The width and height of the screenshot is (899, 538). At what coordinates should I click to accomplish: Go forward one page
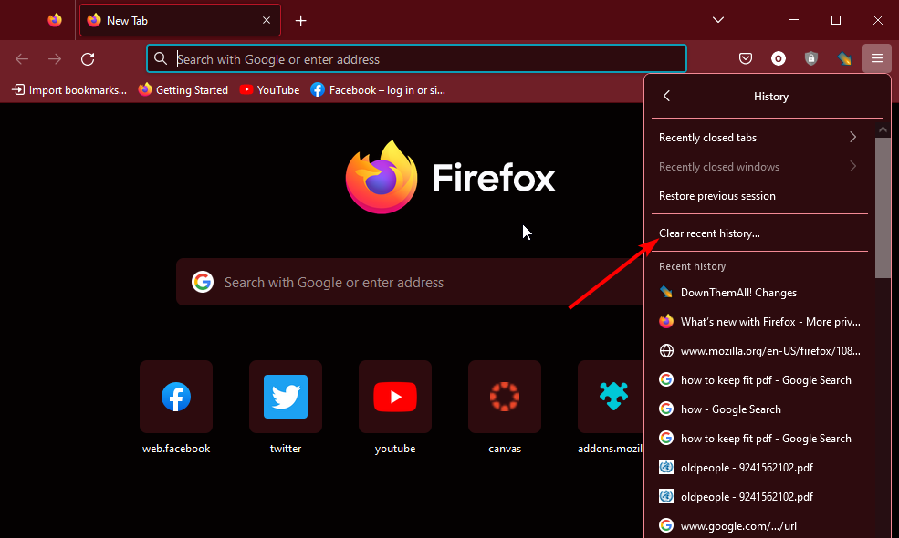[x=55, y=59]
